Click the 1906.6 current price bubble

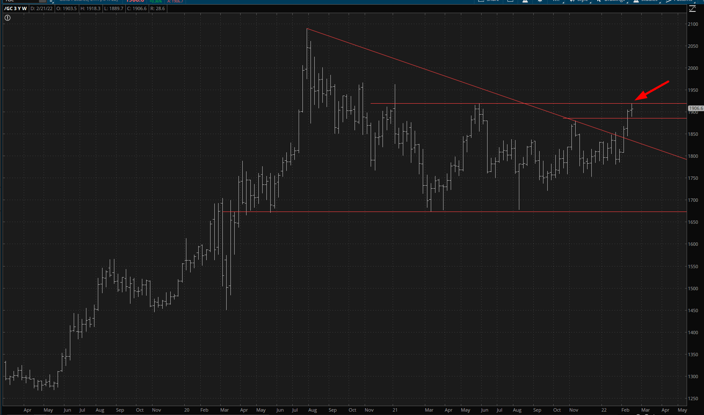696,108
